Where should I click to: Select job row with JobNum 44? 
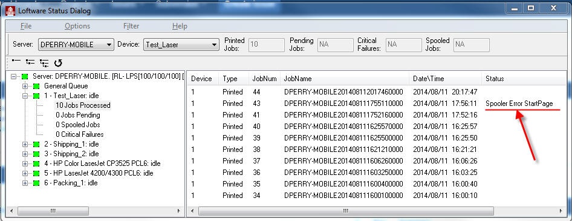coord(377,92)
